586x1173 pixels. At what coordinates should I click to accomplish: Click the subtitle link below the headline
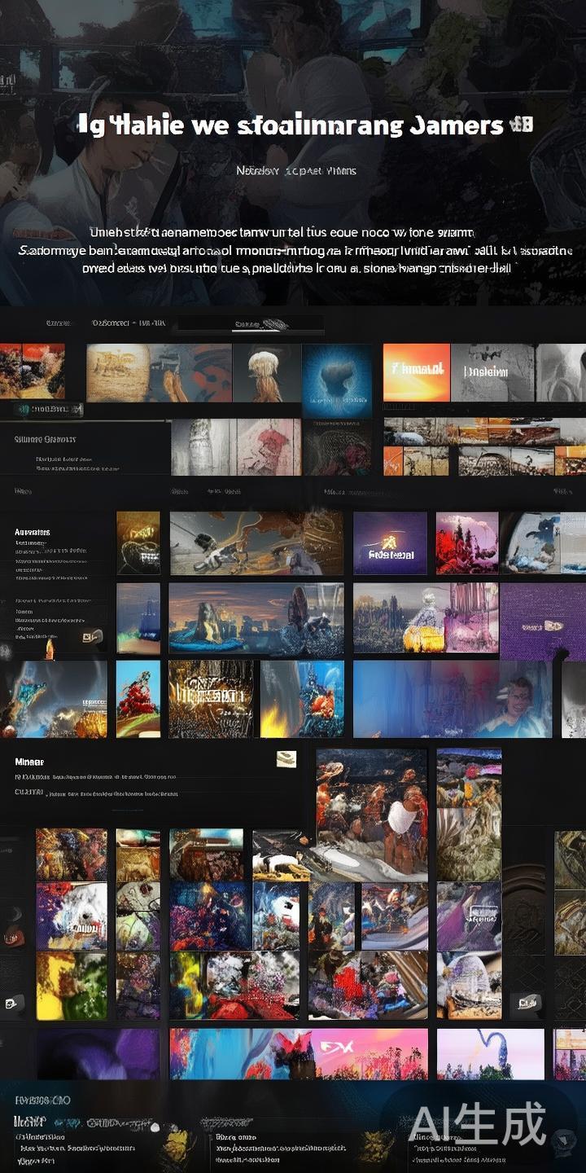pyautogui.click(x=295, y=171)
